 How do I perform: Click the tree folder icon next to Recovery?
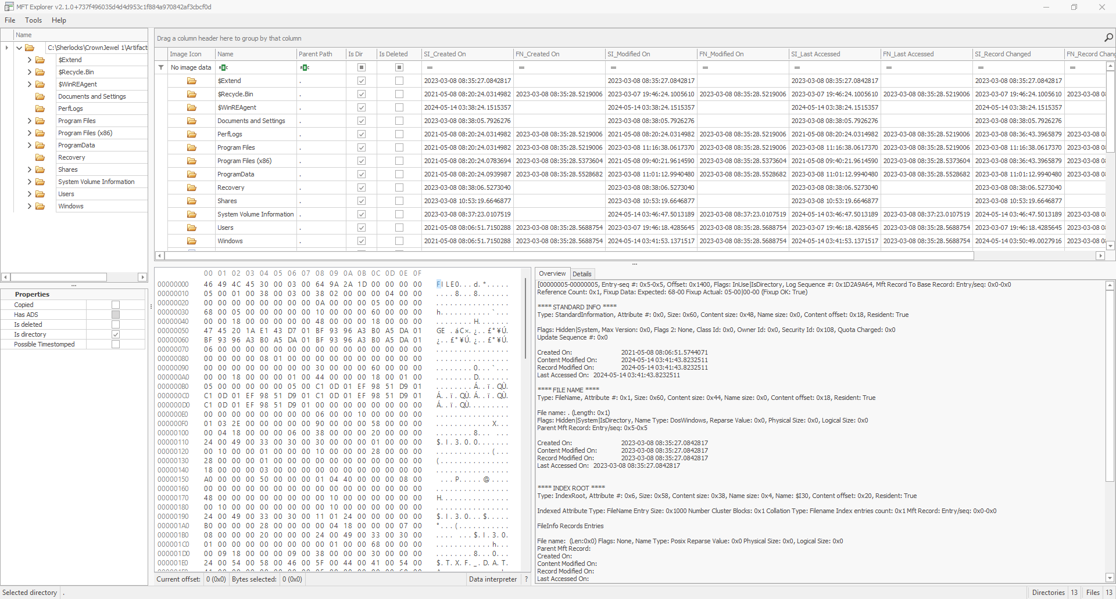[40, 157]
